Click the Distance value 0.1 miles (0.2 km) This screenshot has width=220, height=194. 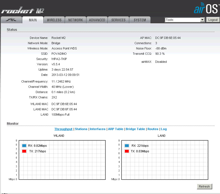(63, 92)
